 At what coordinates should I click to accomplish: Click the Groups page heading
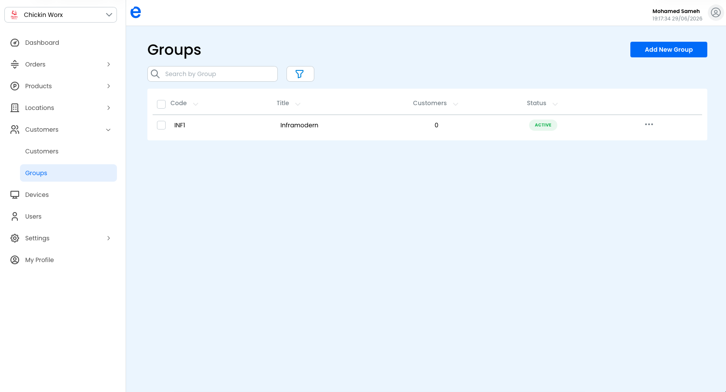pos(174,50)
